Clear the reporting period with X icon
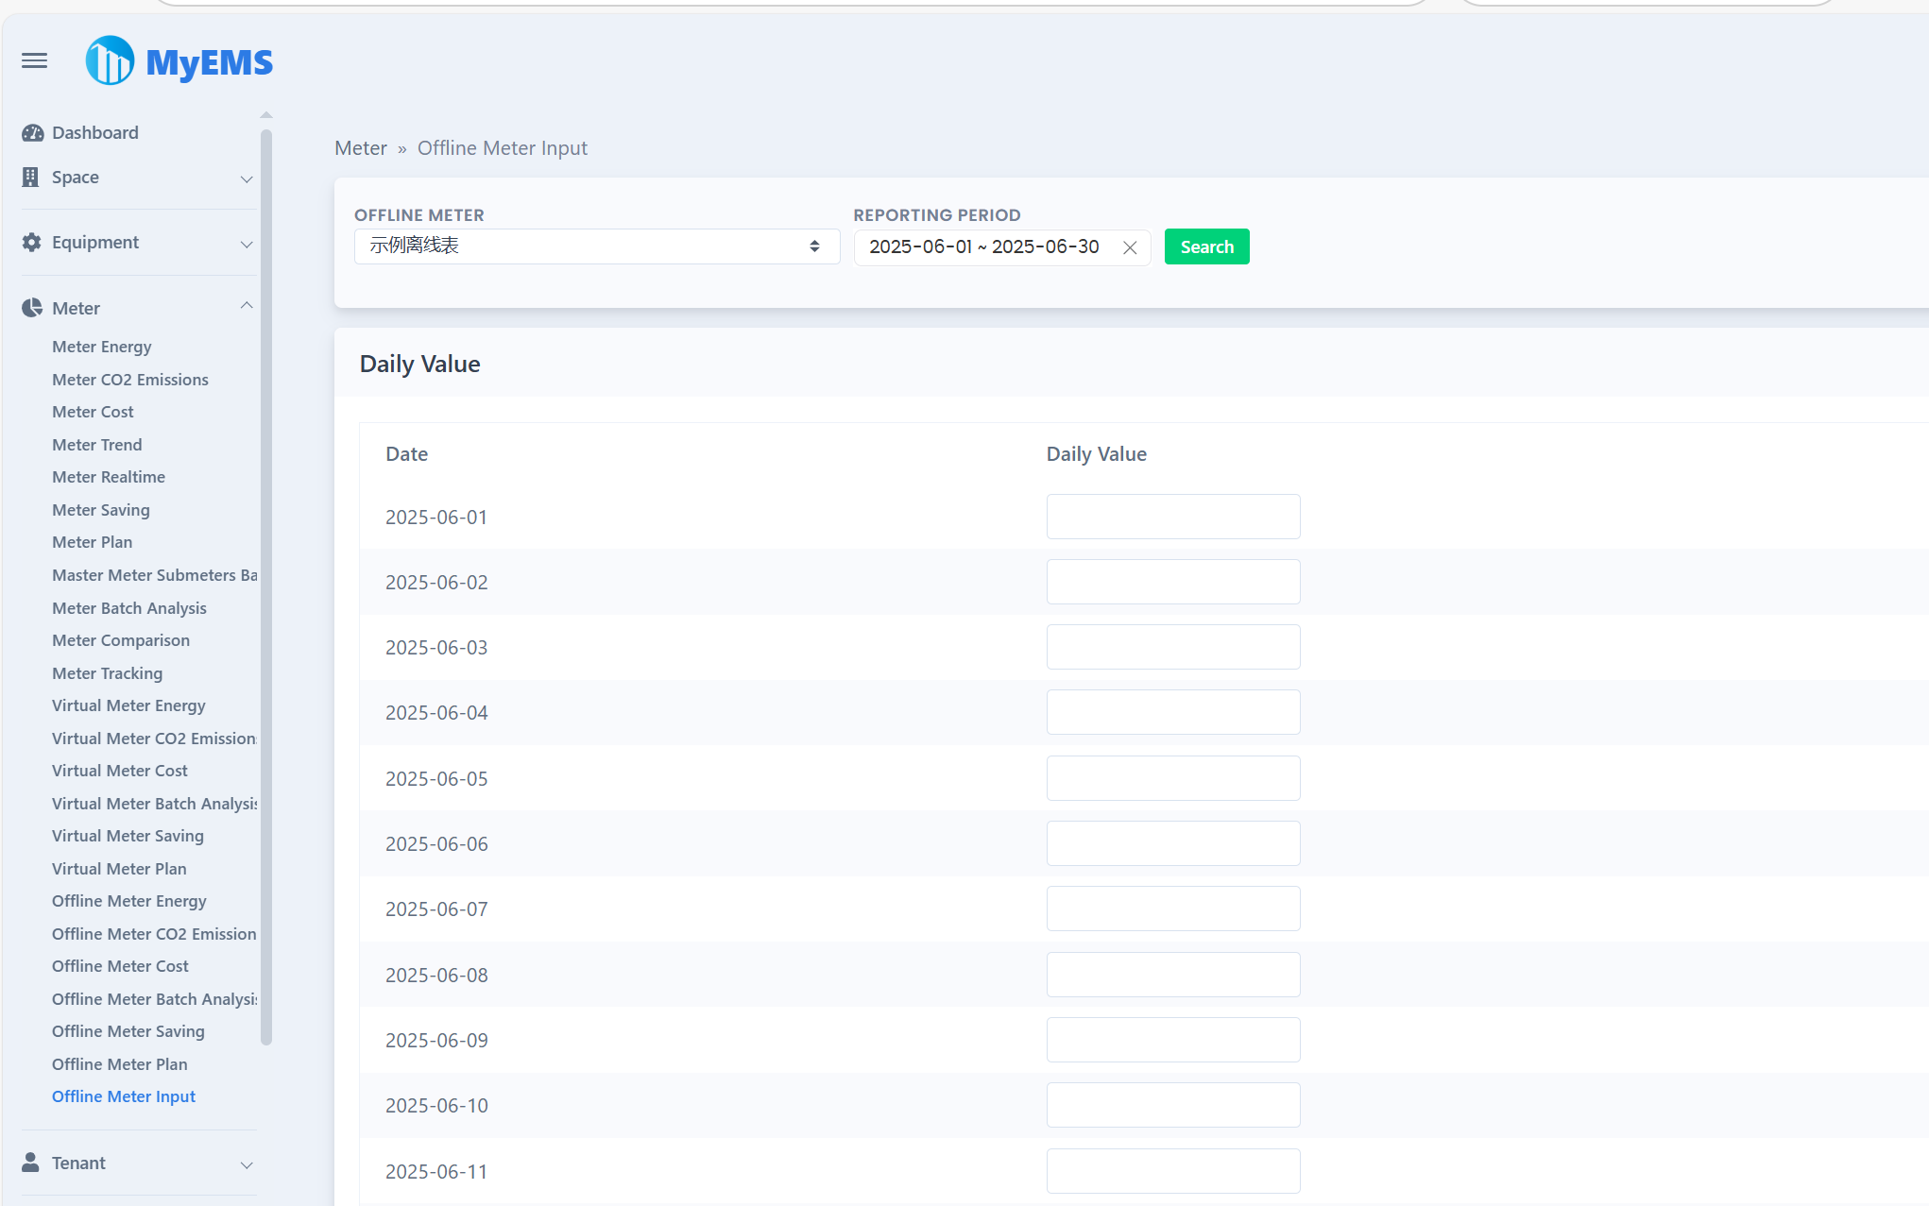1929x1206 pixels. point(1130,247)
